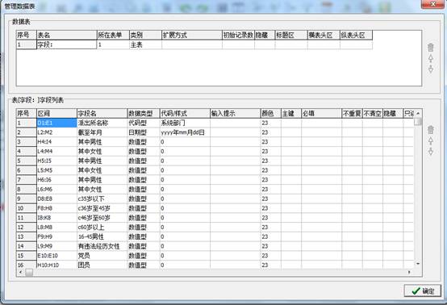Click the 扩展方式 column header in the top table

pos(191,35)
